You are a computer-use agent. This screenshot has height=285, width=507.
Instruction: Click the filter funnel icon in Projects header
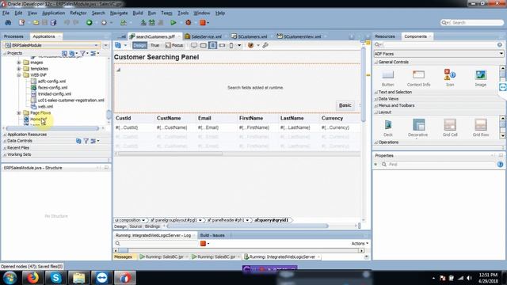[82, 53]
